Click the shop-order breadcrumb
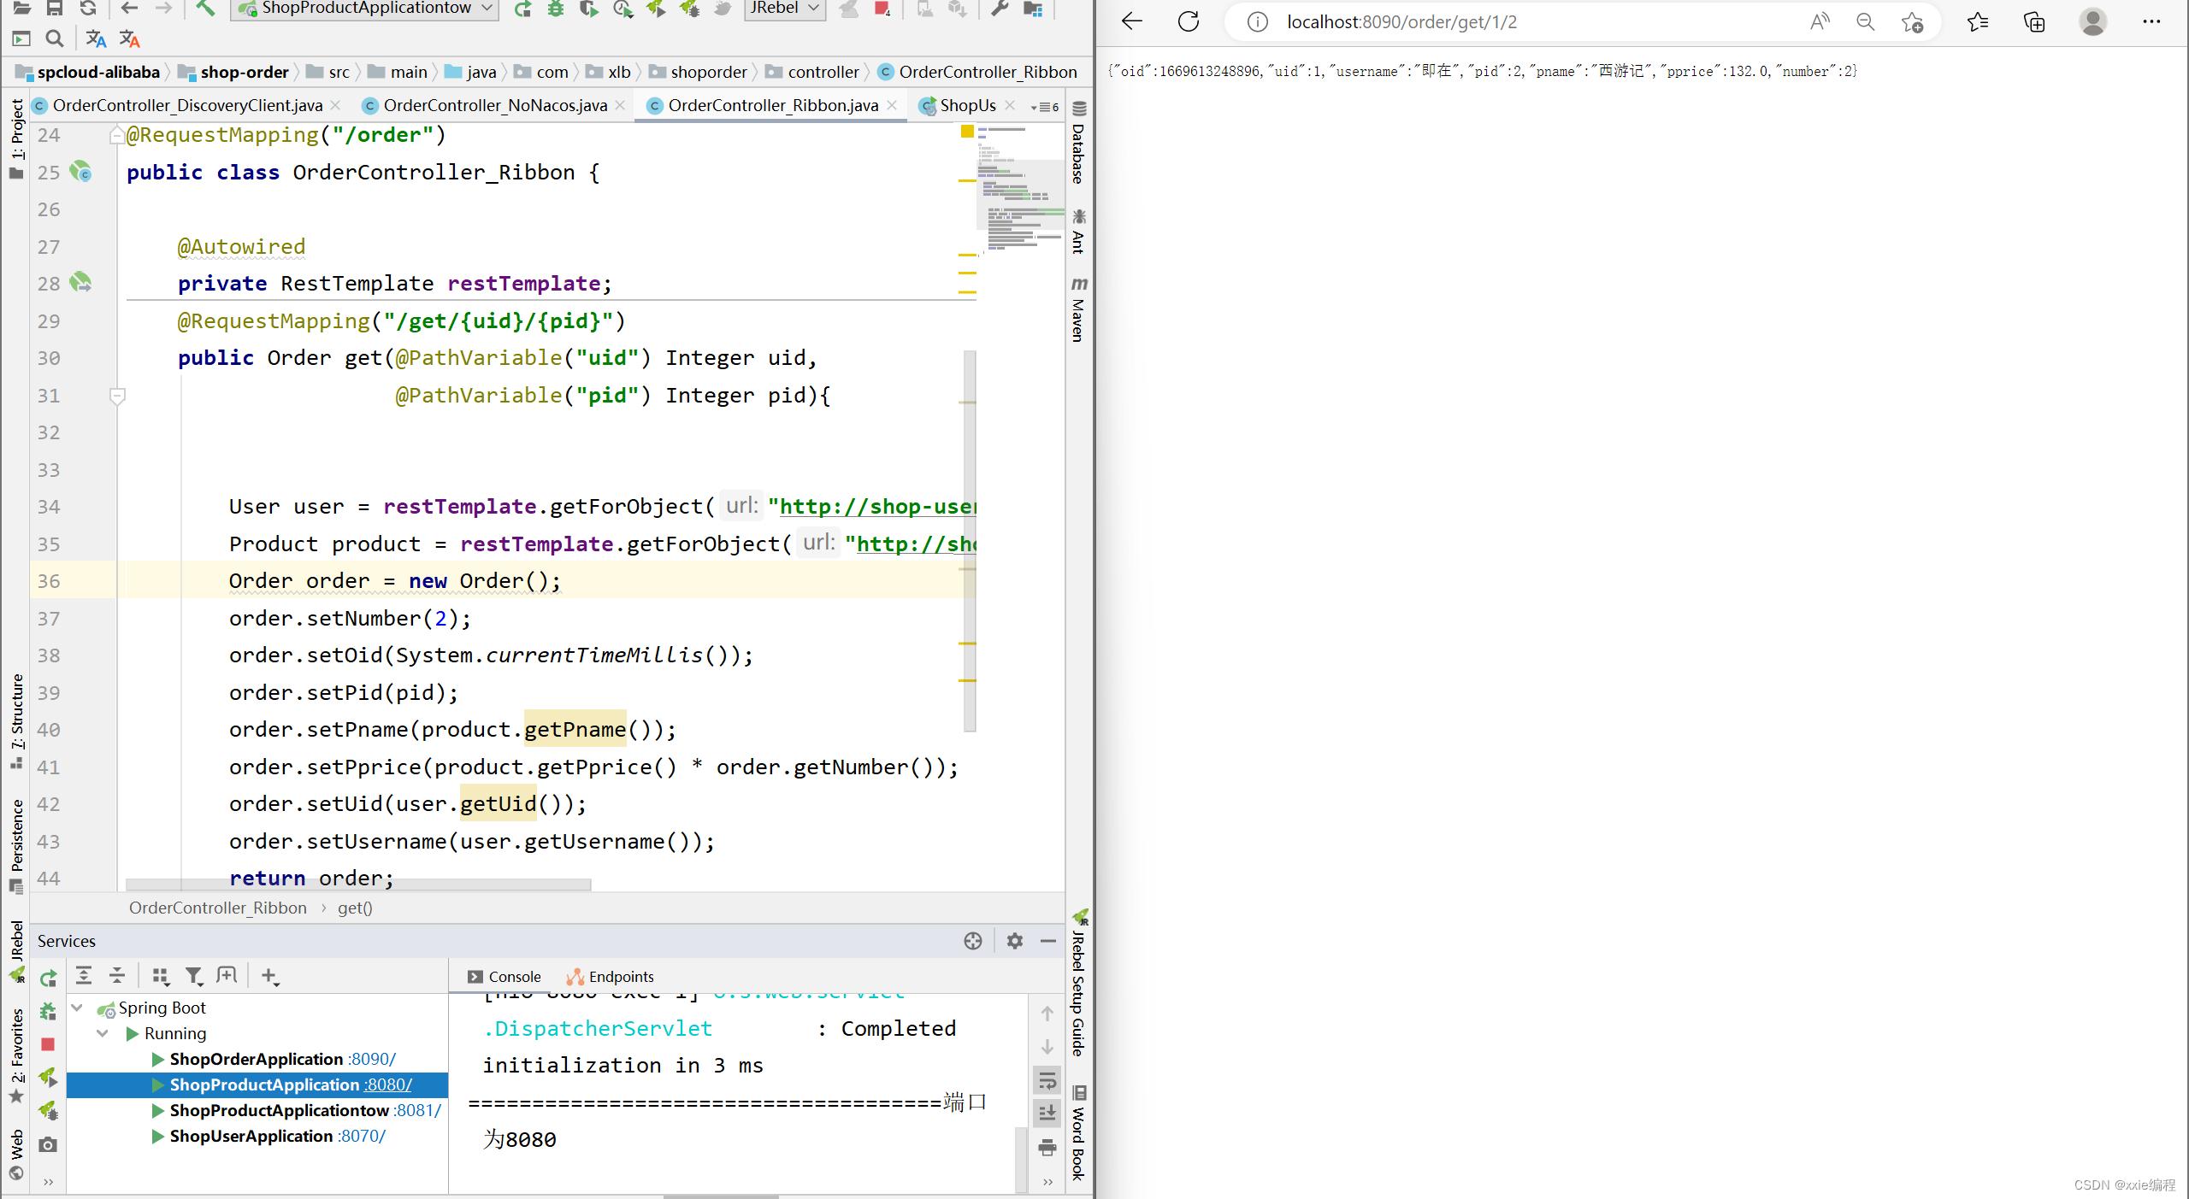Screen dimensions: 2189x1199 coord(245,72)
